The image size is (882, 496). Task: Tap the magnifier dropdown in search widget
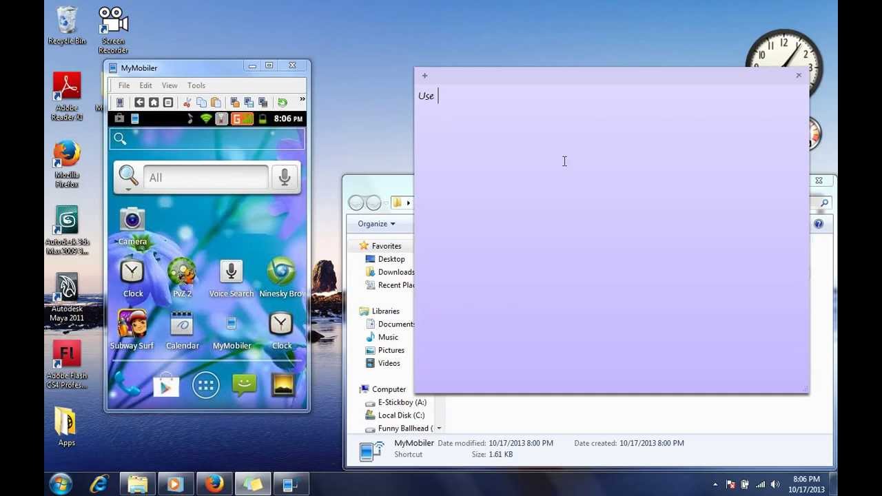point(128,178)
